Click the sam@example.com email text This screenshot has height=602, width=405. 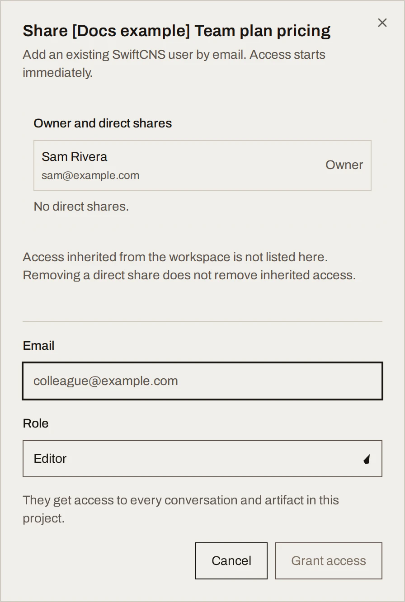point(90,175)
